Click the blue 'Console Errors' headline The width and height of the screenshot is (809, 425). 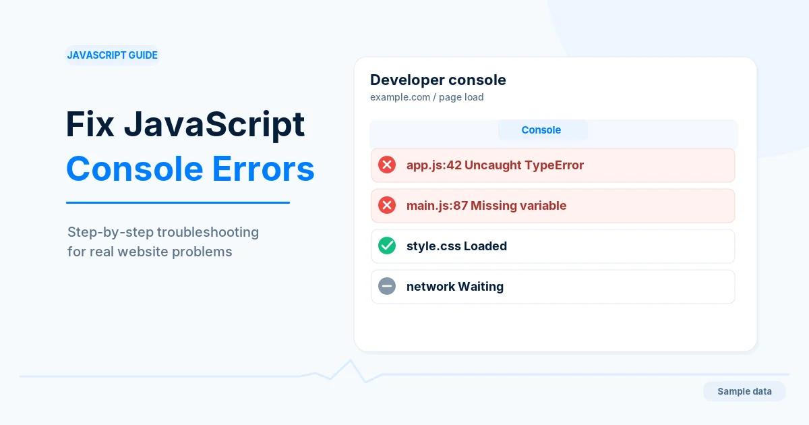coord(190,169)
